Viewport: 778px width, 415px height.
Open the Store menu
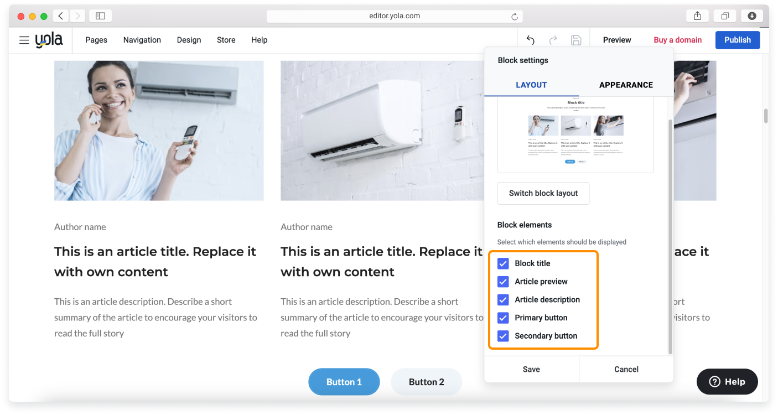click(x=226, y=40)
